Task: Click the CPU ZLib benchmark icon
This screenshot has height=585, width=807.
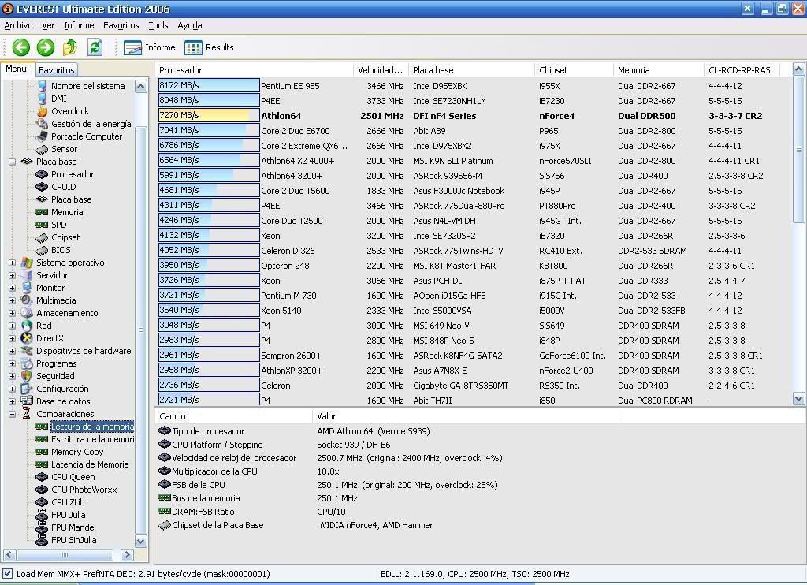Action: pyautogui.click(x=42, y=502)
